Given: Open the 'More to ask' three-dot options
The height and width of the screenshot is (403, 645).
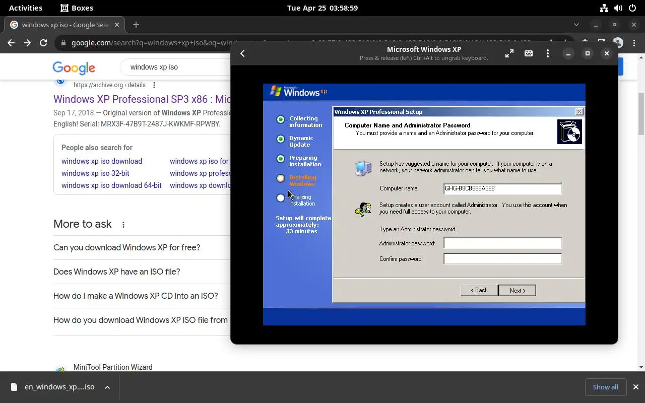Looking at the screenshot, I should (123, 225).
